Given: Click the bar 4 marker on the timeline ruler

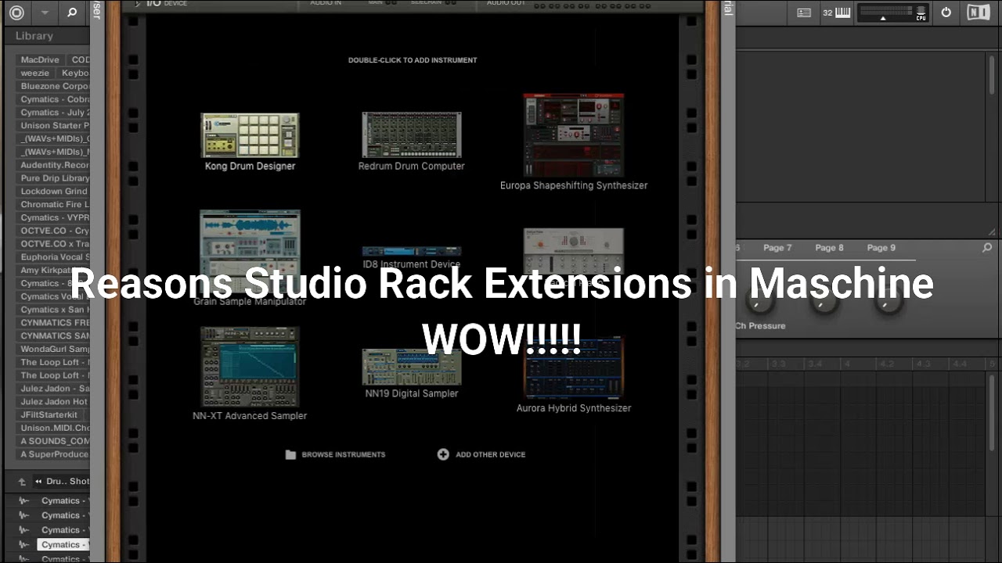Looking at the screenshot, I should coord(845,364).
